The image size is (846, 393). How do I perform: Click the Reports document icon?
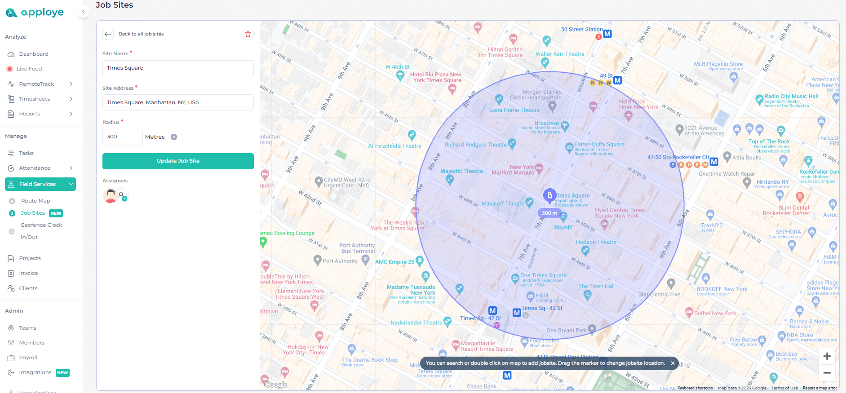[11, 114]
